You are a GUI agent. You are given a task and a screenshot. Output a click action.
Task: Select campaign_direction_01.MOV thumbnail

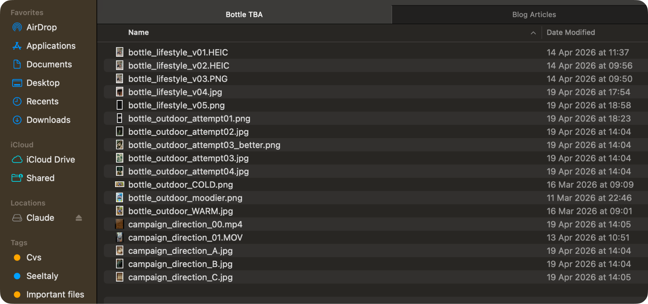[119, 238]
